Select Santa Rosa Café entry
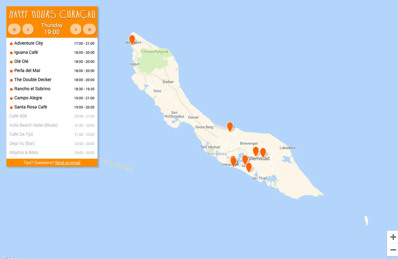This screenshot has height=259, width=398. pos(52,107)
